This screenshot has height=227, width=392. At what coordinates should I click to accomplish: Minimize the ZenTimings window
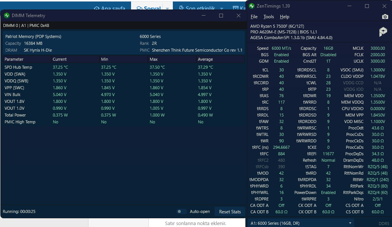click(x=349, y=6)
